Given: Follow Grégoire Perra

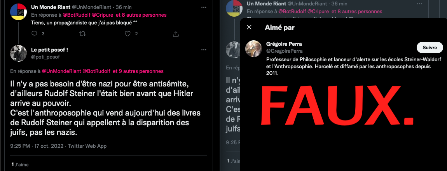Looking at the screenshot, I should (x=430, y=48).
